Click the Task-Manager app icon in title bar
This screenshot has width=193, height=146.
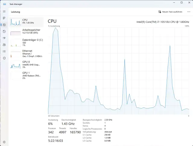pyautogui.click(x=5, y=4)
